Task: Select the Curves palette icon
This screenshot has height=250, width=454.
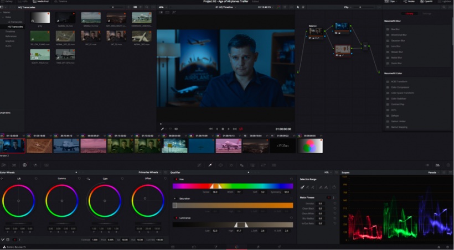Action: (x=199, y=165)
